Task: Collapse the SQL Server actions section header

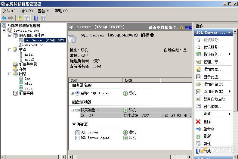Action: tap(230, 33)
